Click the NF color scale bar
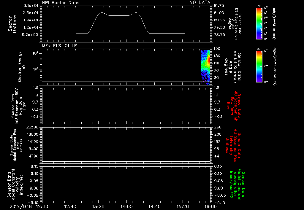 [259, 23]
